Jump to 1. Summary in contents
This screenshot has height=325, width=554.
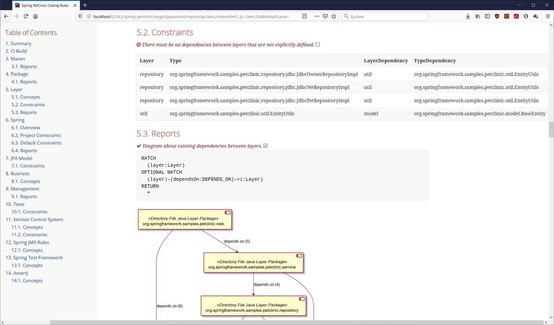[x=18, y=43]
